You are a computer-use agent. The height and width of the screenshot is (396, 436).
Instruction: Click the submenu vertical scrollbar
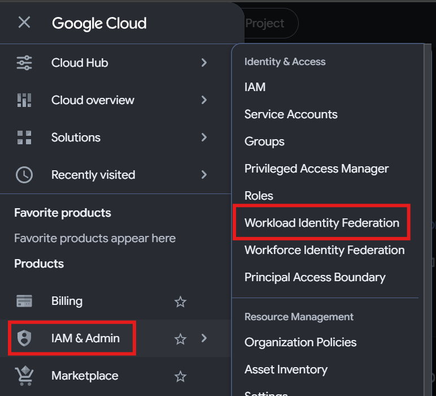pyautogui.click(x=428, y=219)
